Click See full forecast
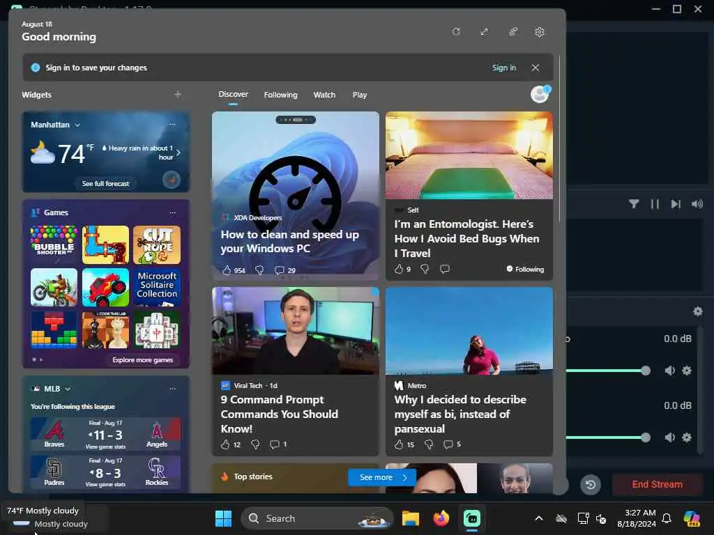 point(106,183)
